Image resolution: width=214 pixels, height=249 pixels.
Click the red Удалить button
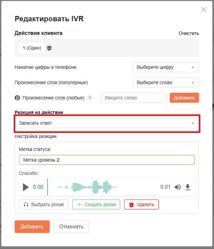141,204
